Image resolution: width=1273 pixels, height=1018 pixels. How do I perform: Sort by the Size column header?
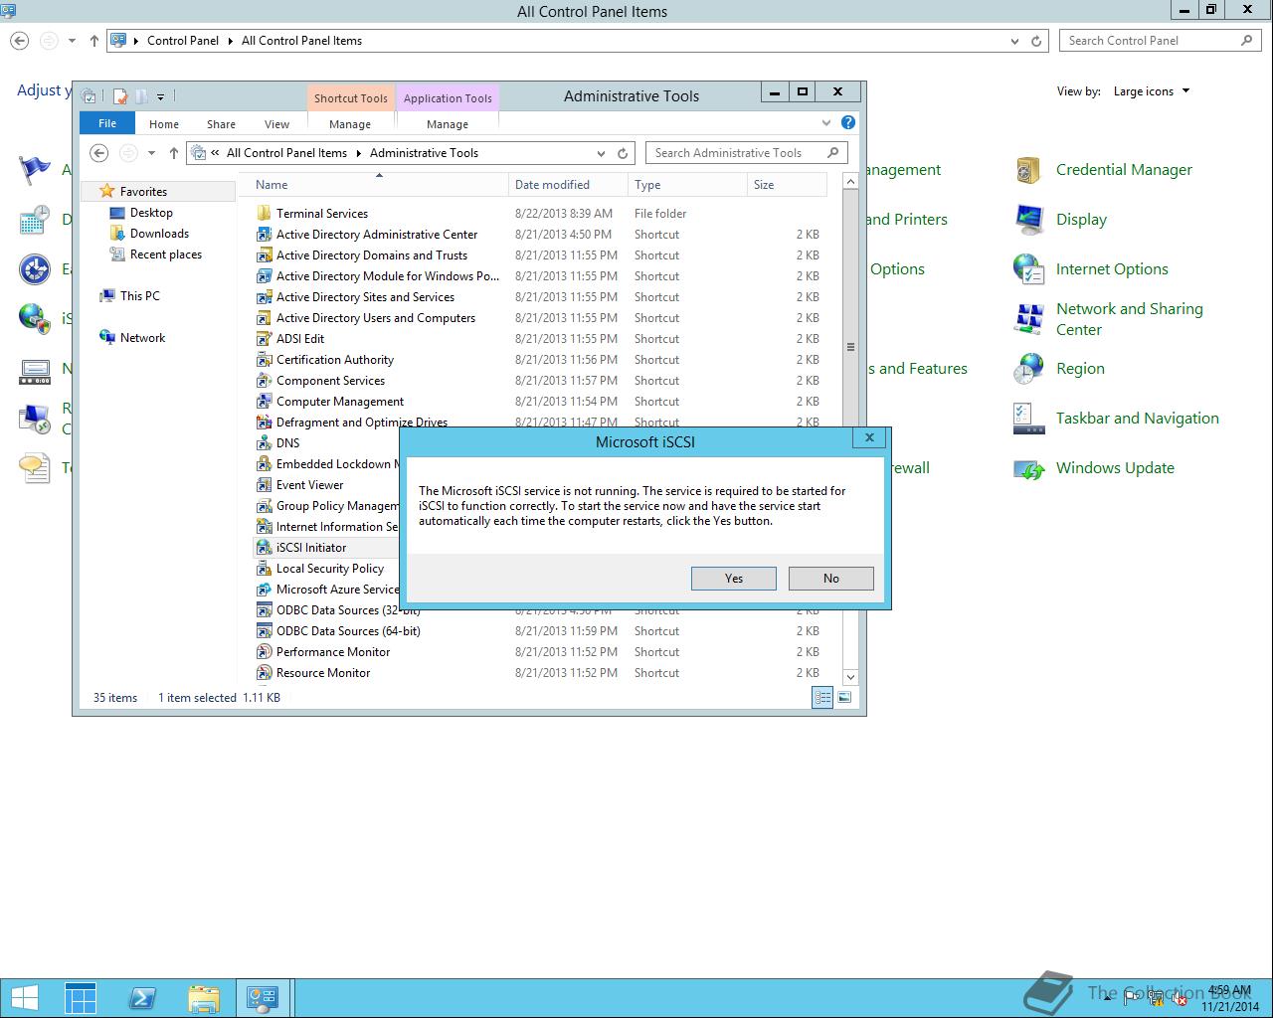point(787,185)
